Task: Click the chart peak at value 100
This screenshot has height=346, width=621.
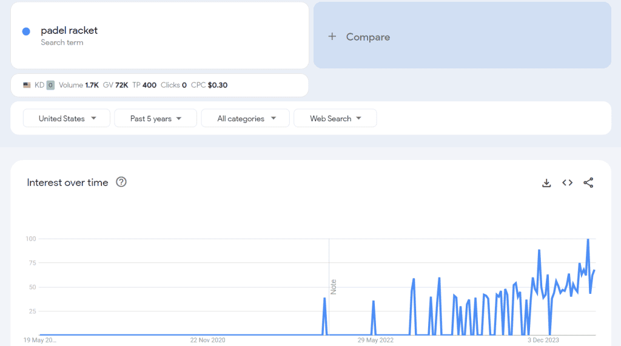Action: (x=588, y=239)
